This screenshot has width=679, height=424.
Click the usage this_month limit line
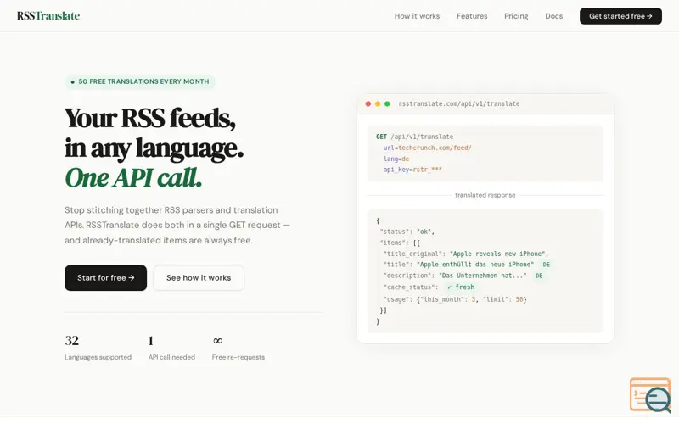(455, 299)
